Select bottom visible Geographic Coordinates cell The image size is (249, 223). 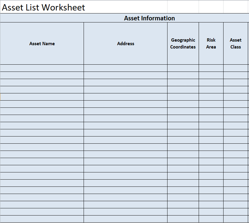click(x=183, y=219)
